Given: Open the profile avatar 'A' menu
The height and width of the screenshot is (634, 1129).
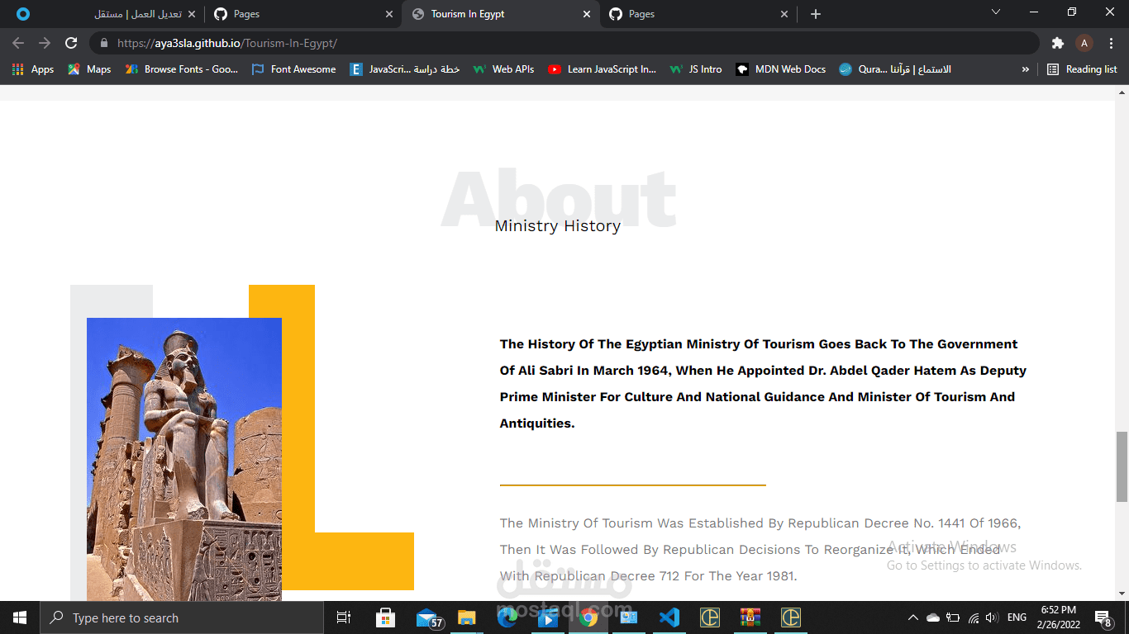Looking at the screenshot, I should click(1084, 43).
